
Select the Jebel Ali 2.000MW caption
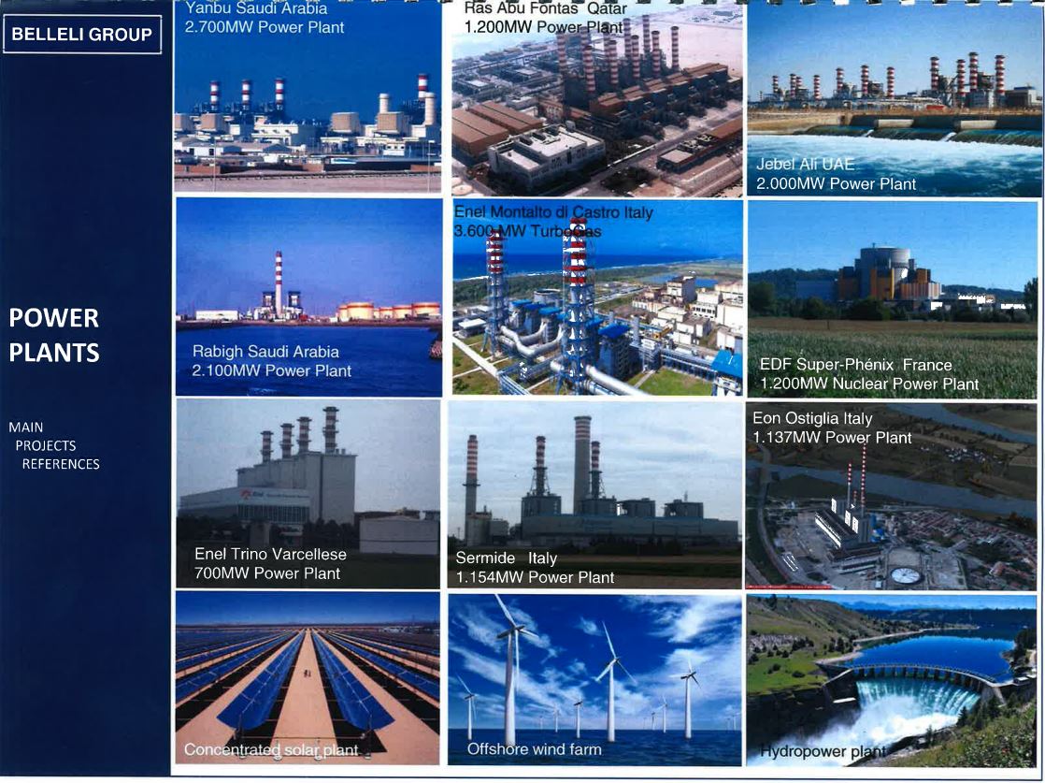pyautogui.click(x=836, y=184)
